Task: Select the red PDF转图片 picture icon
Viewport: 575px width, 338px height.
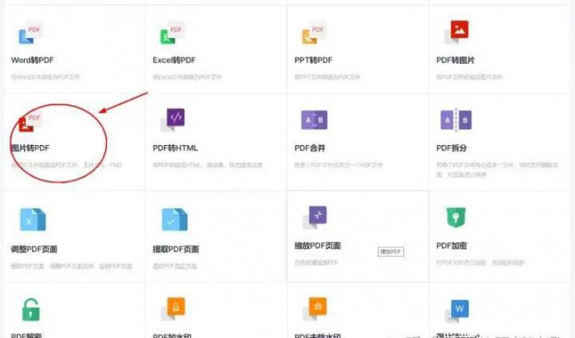Action: point(456,32)
